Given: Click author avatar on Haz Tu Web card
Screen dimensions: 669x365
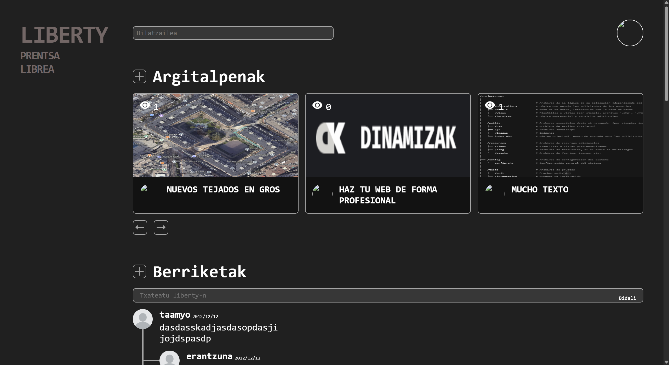Looking at the screenshot, I should coord(322,194).
